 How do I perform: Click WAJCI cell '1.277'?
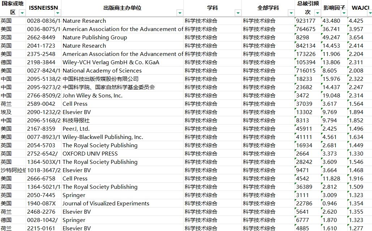click(x=360, y=228)
